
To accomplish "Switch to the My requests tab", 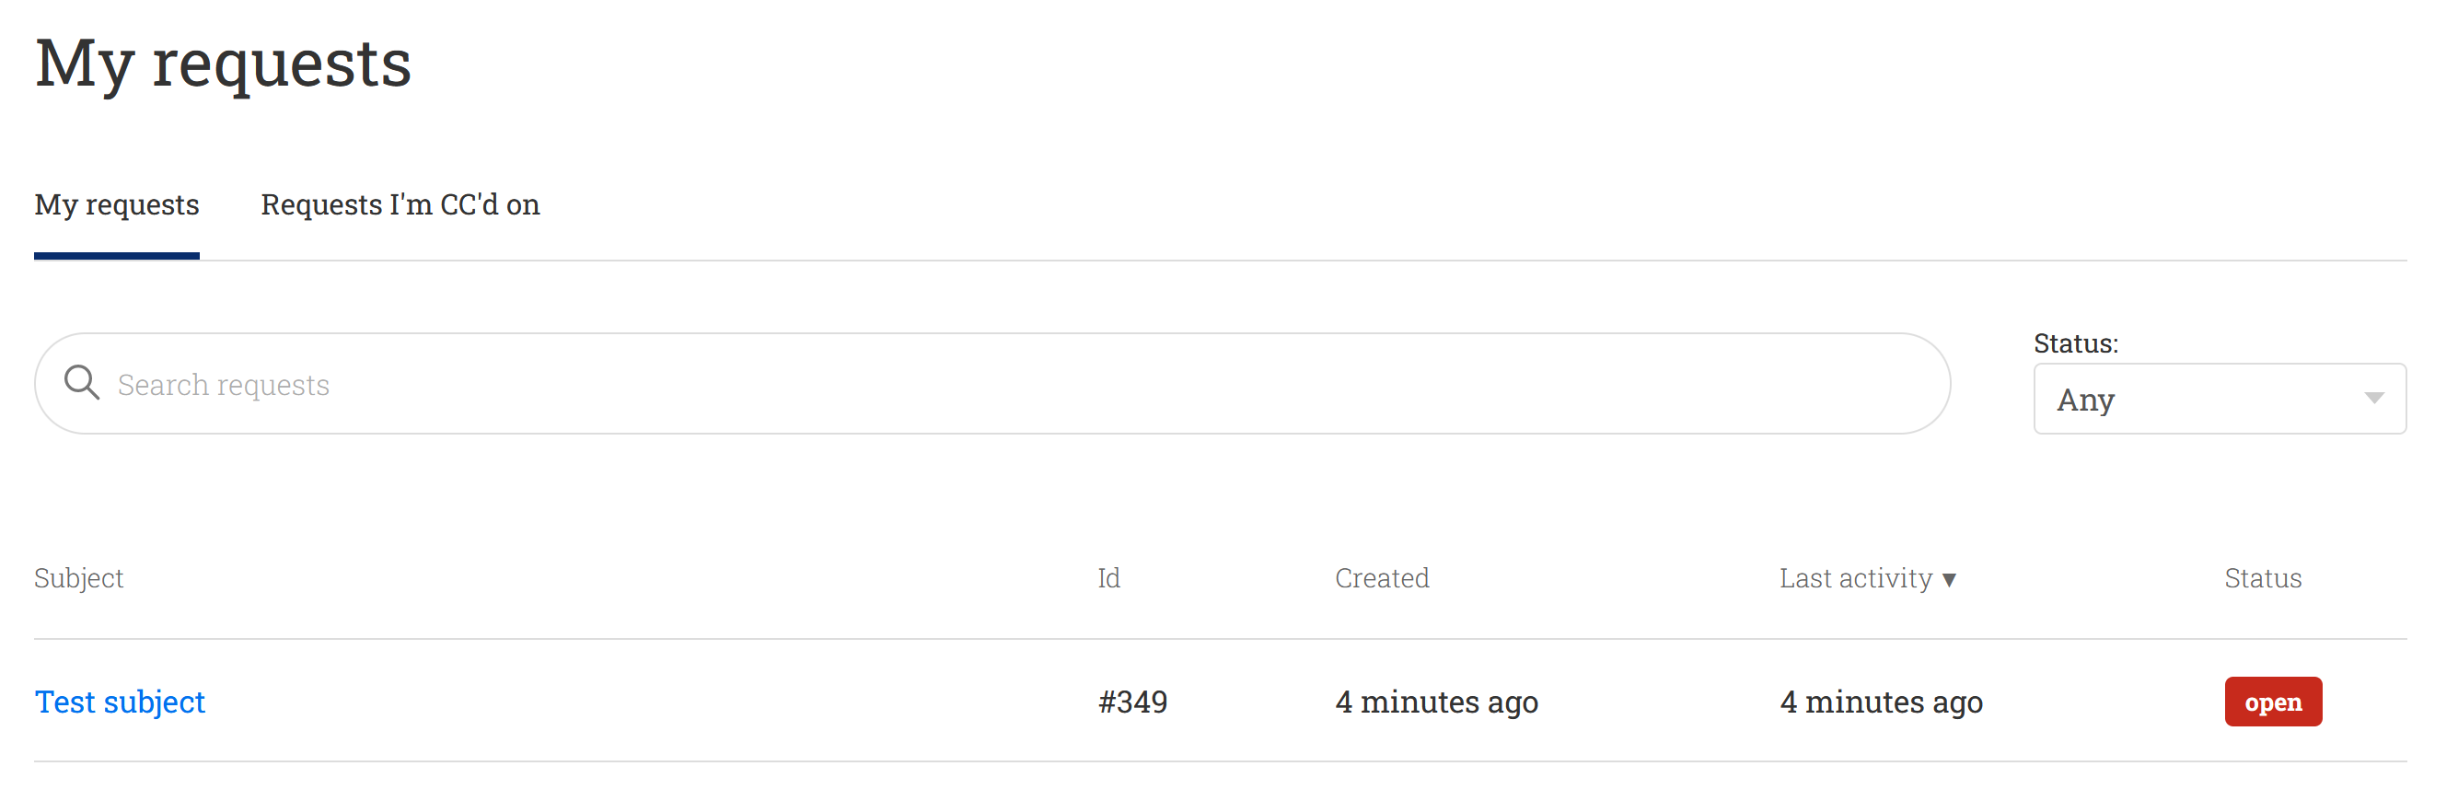I will coord(116,204).
